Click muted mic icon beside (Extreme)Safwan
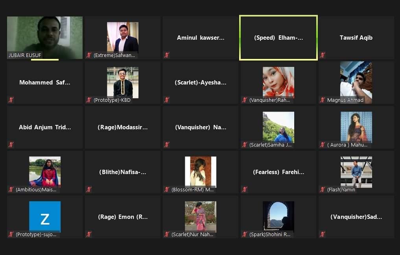Screen dimensions: 400x255 pyautogui.click(x=89, y=55)
